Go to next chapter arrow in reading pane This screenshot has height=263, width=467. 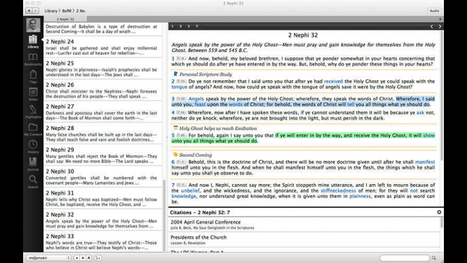[440, 26]
